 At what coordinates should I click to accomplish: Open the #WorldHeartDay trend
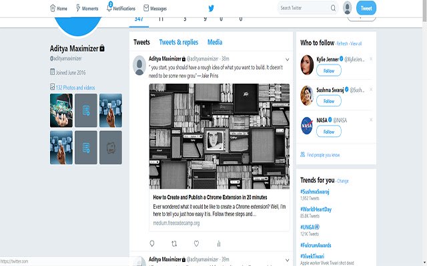click(x=316, y=209)
